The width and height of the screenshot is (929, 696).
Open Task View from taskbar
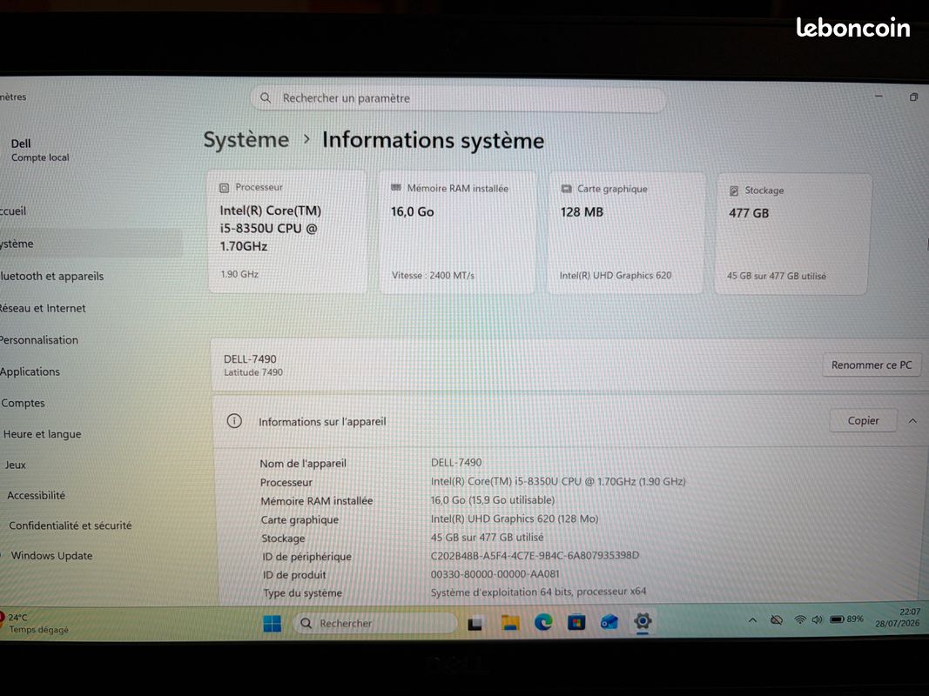475,623
